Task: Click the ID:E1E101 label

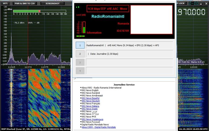Action: tap(123, 31)
